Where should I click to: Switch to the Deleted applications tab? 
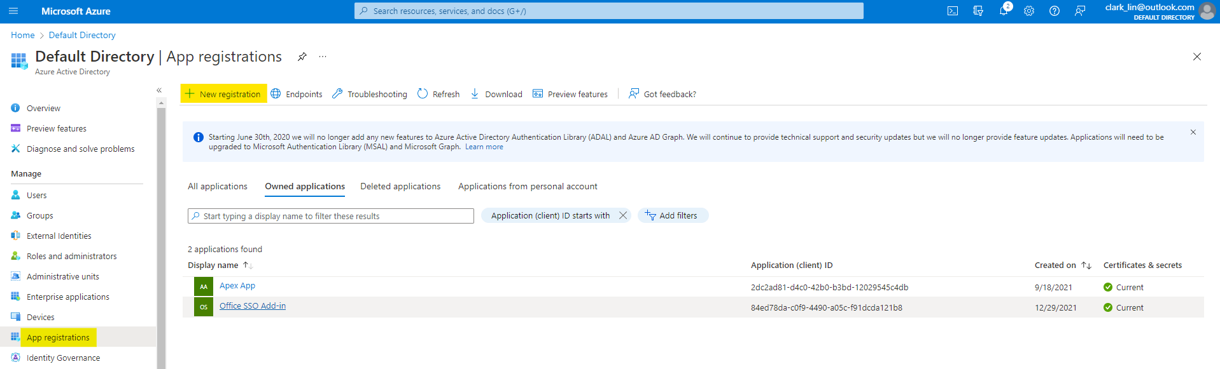pos(400,186)
